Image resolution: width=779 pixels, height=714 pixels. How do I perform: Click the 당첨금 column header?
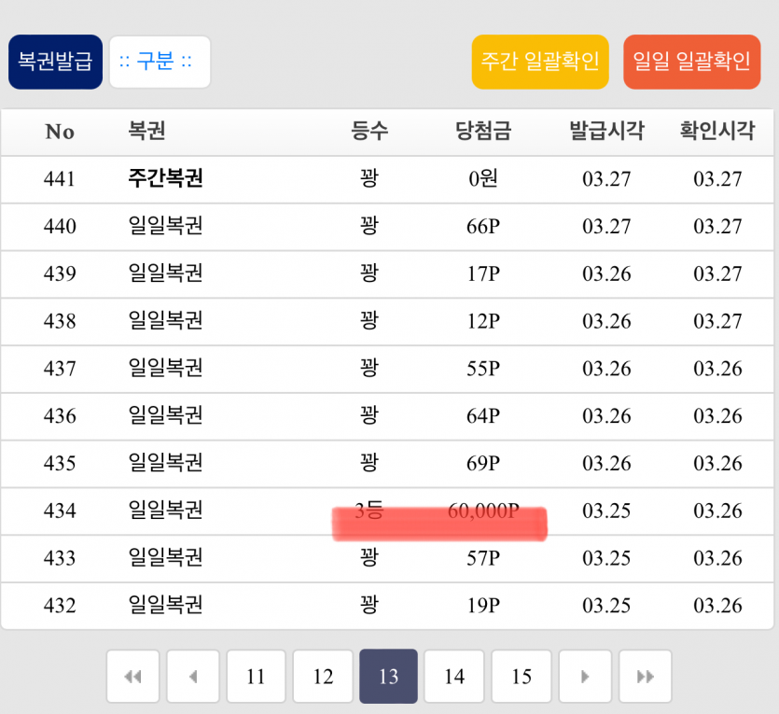point(483,131)
